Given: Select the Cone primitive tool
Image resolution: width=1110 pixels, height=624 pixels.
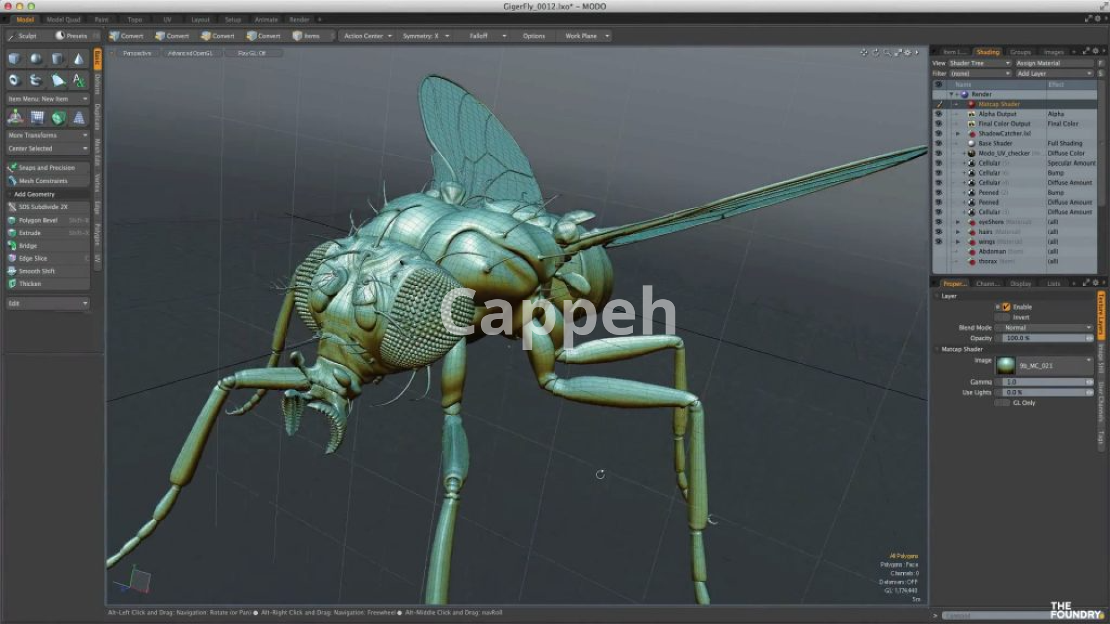Looking at the screenshot, I should 79,59.
